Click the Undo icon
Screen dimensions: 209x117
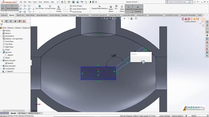82,2
